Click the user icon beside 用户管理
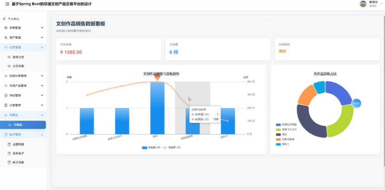Viewport: 385px width, 190px height. (x=6, y=38)
